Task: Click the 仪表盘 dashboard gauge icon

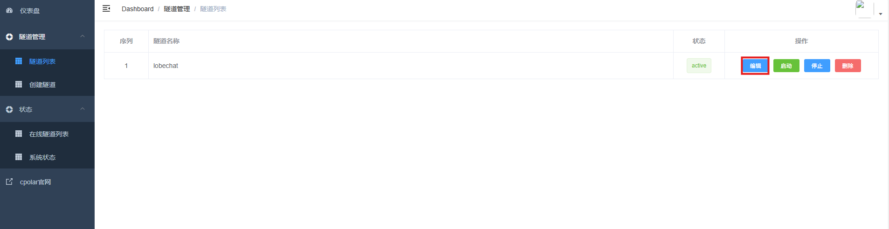Action: [x=9, y=10]
